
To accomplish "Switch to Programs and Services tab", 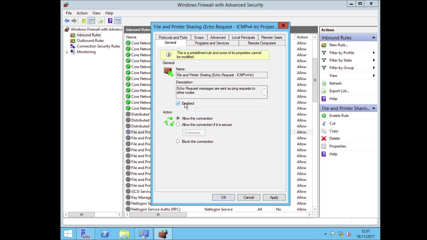I will pyautogui.click(x=212, y=43).
